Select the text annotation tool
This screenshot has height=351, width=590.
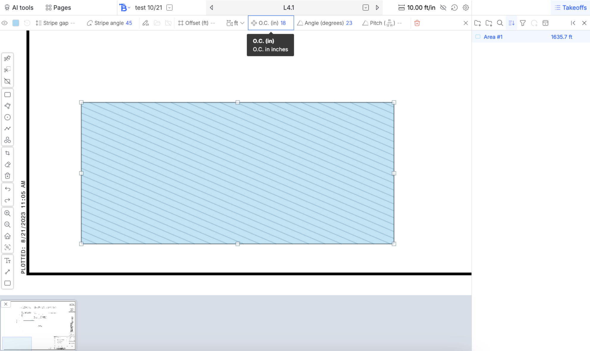tap(7, 261)
